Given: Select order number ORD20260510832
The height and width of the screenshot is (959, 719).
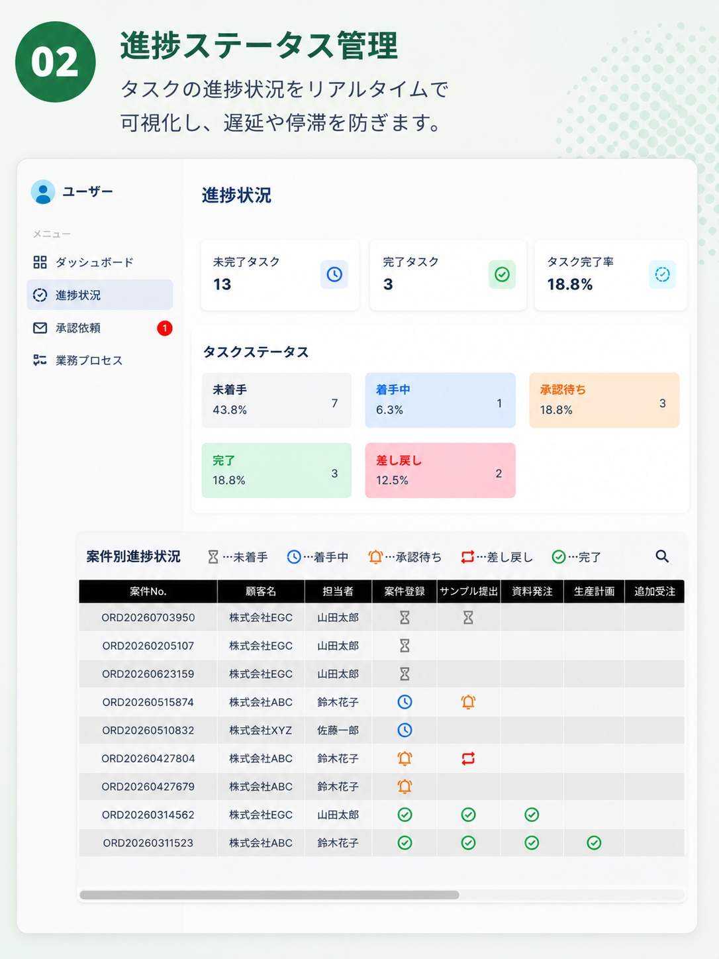Looking at the screenshot, I should tap(148, 730).
